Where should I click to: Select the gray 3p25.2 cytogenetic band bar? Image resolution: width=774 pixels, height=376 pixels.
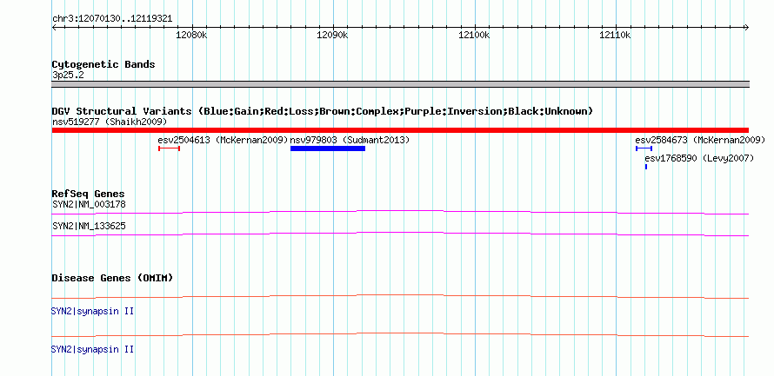400,83
